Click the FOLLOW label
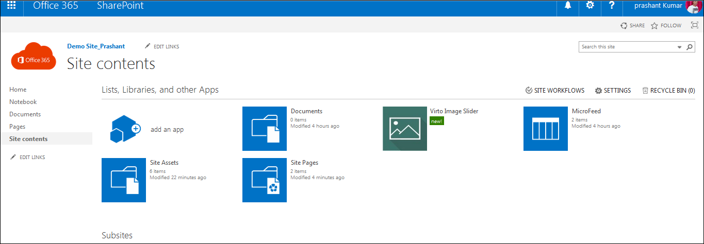This screenshot has height=244, width=704. coord(671,26)
